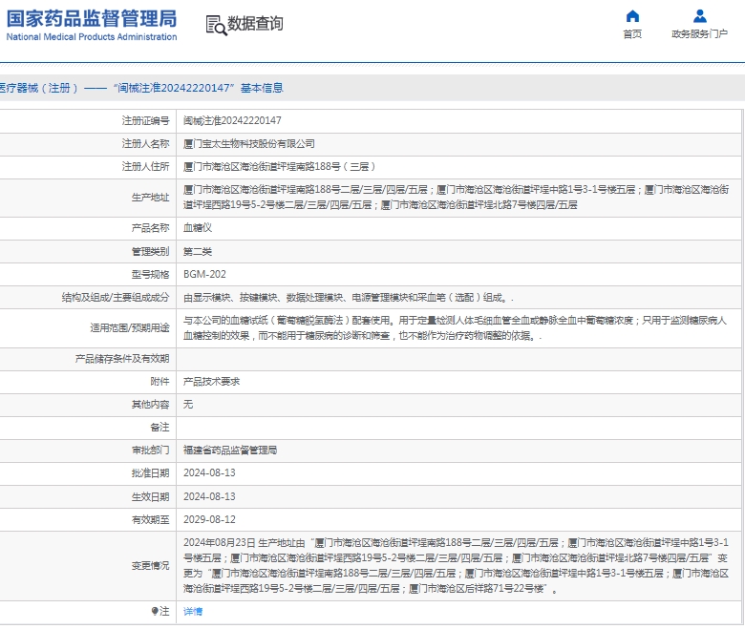Image resolution: width=745 pixels, height=629 pixels.
Task: Click the 注册人住所 address value
Action: click(280, 167)
